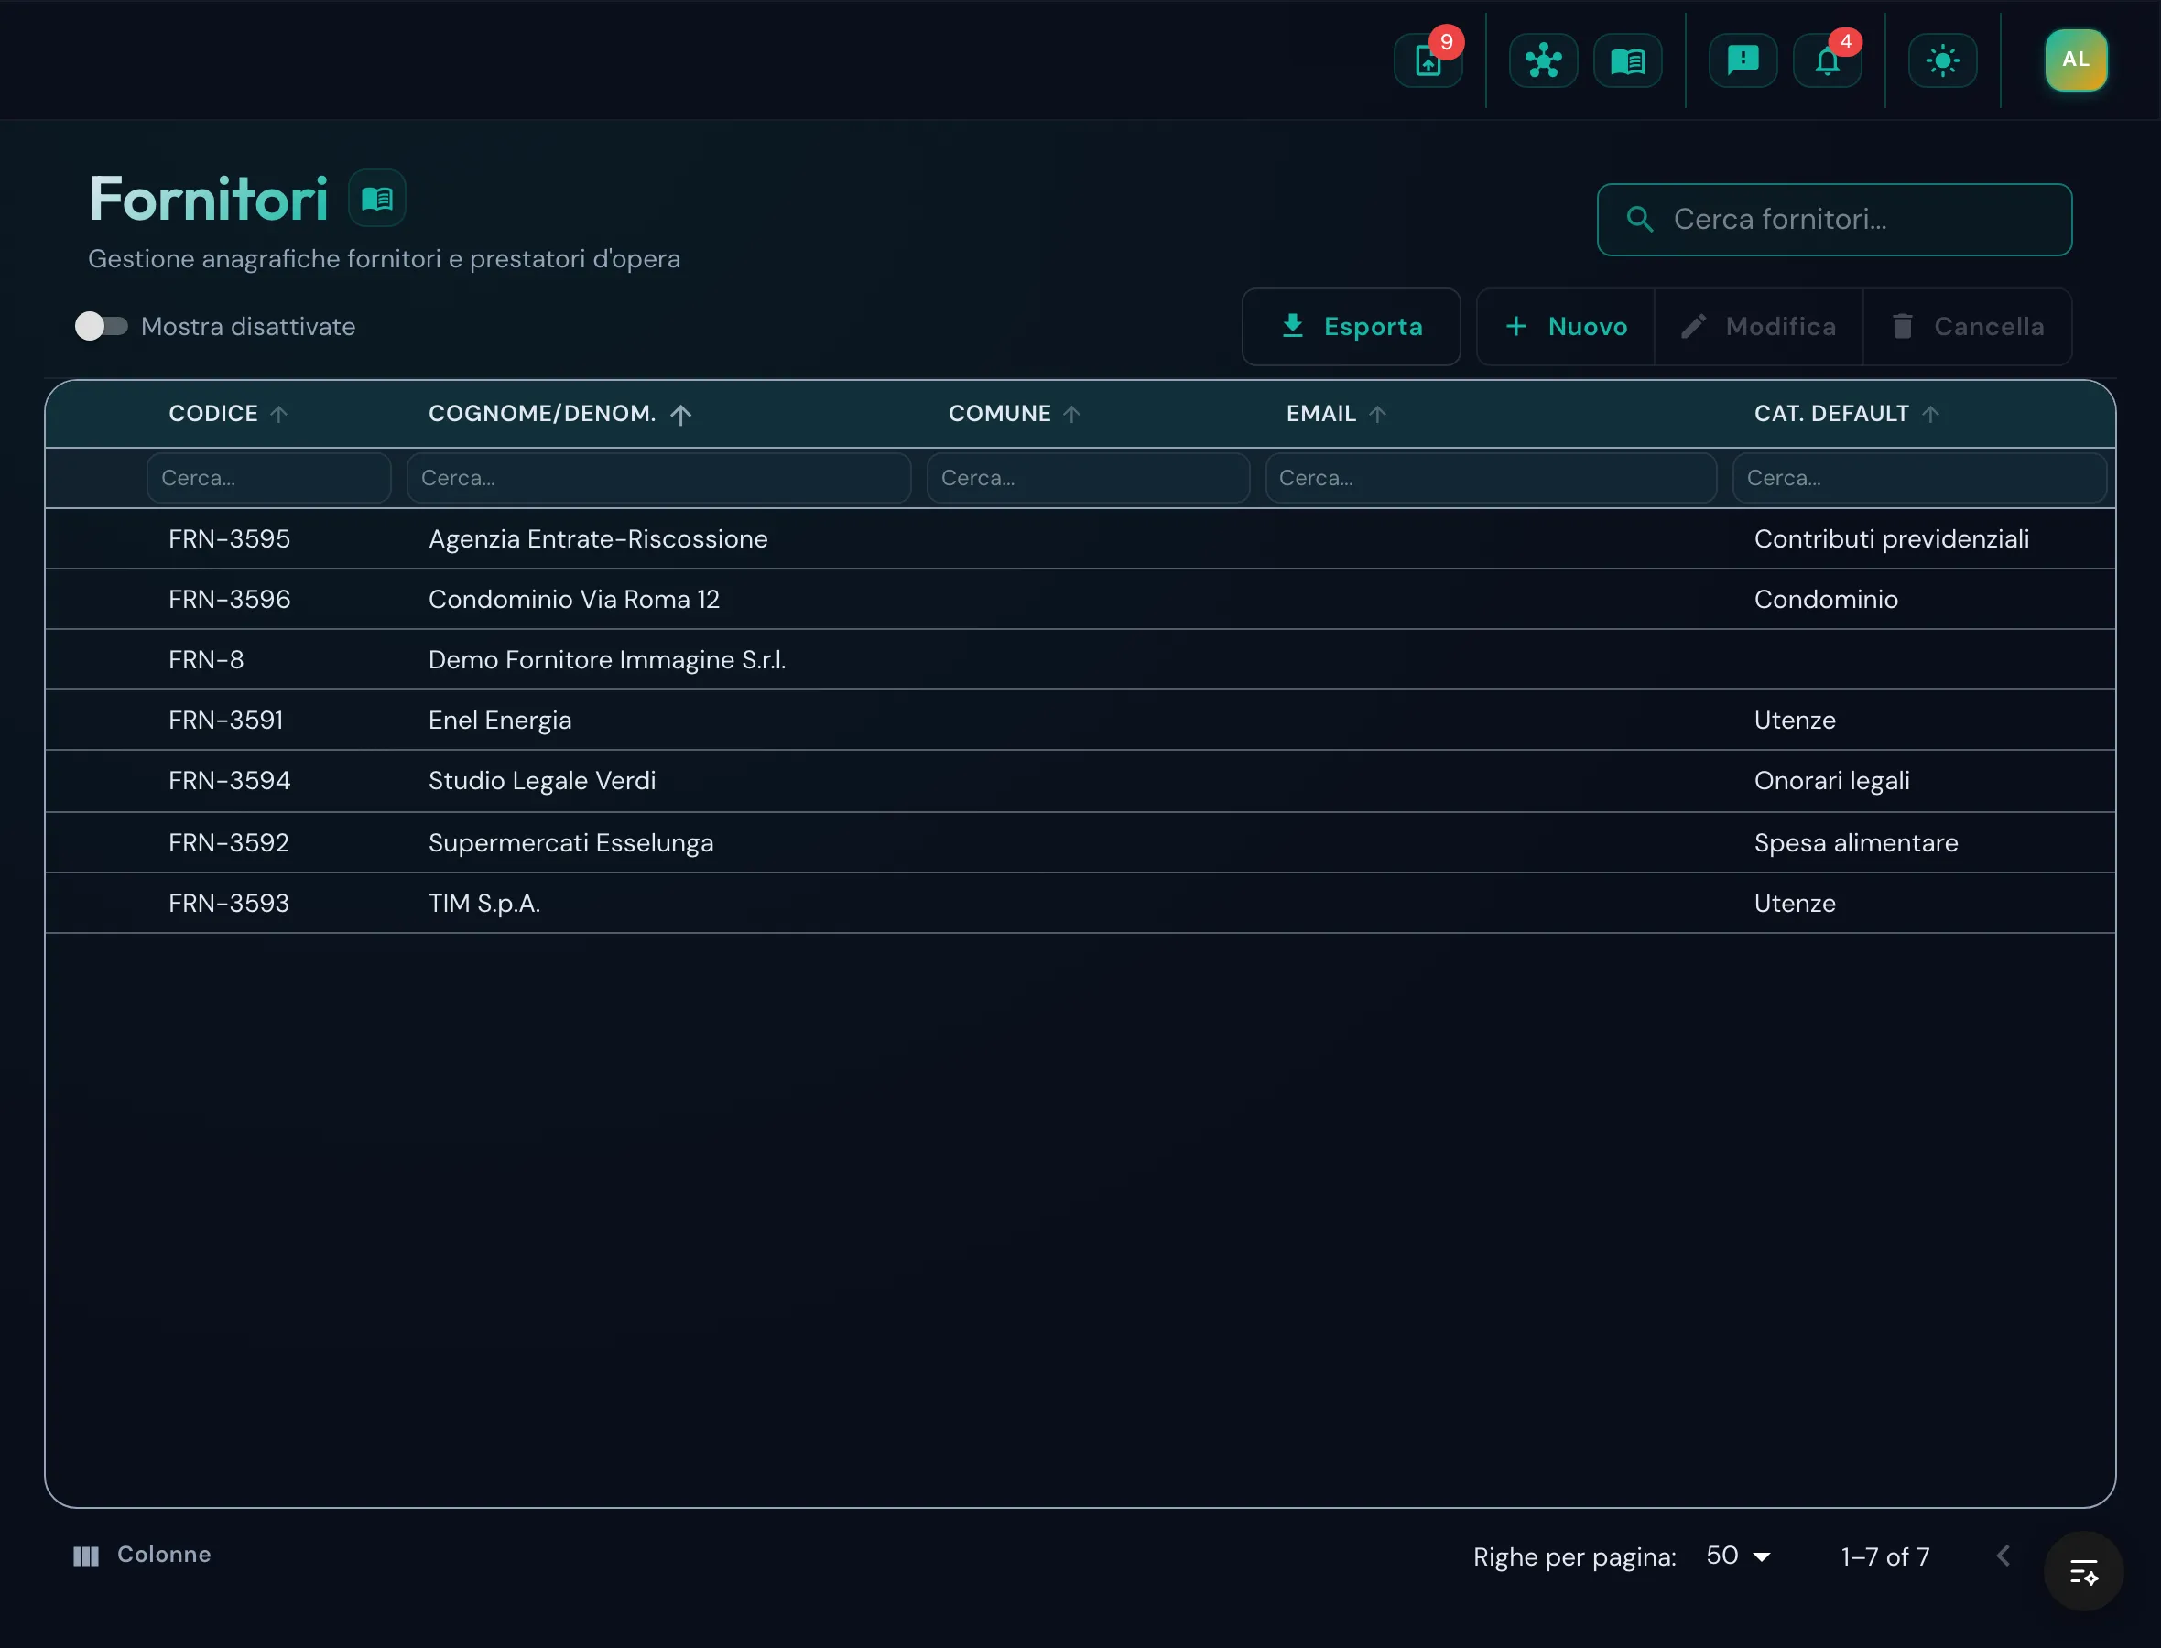This screenshot has width=2161, height=1648.
Task: Click category cell Spesa alimentare
Action: pyautogui.click(x=1856, y=842)
